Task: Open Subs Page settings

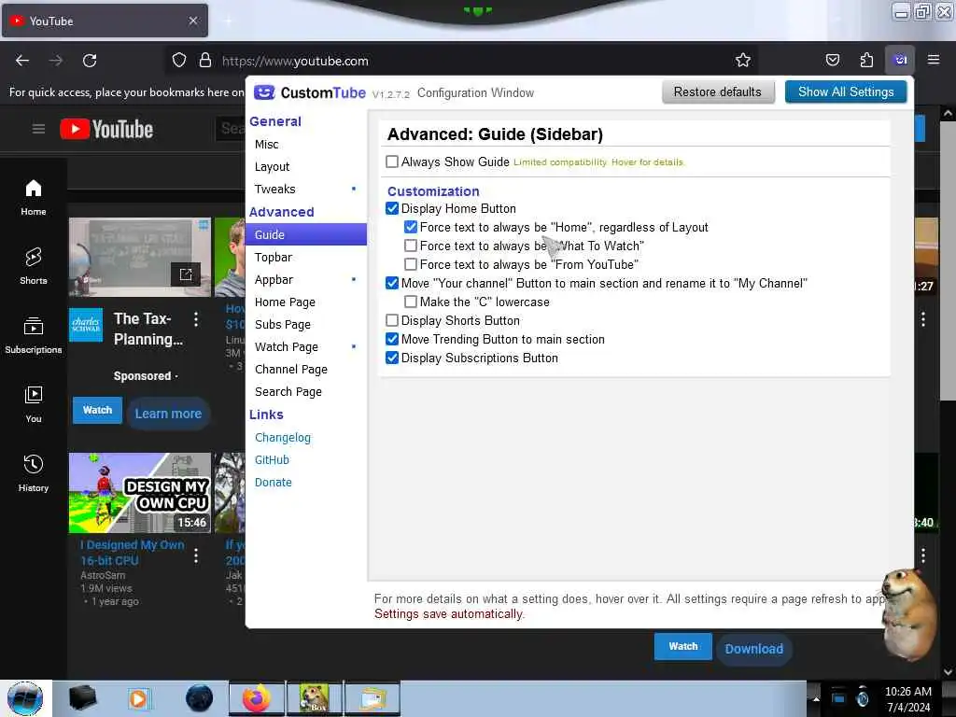Action: click(x=306, y=324)
